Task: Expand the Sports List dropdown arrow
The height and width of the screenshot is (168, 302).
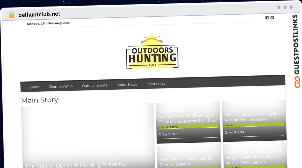Action: pyautogui.click(x=164, y=84)
